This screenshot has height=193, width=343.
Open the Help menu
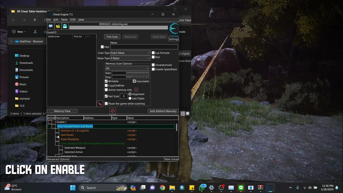tap(81, 20)
